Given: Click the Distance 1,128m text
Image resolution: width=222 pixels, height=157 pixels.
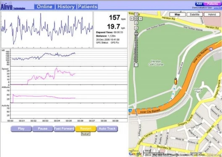Looking at the screenshot, I should [x=106, y=36].
